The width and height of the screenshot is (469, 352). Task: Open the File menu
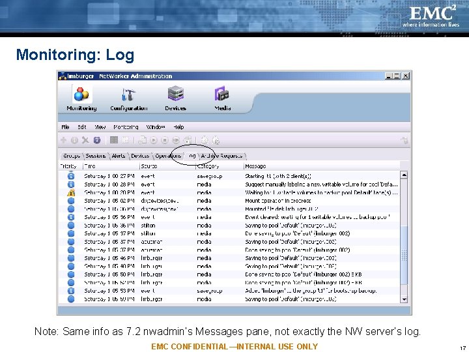tap(65, 127)
